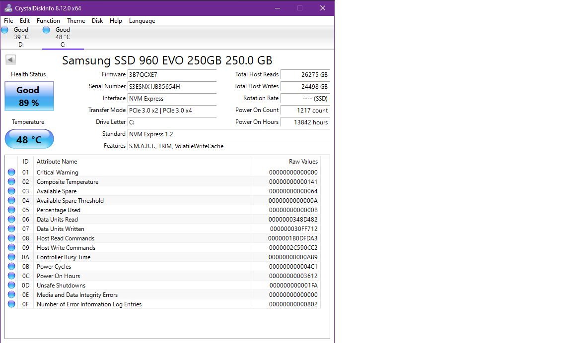572x343 pixels.
Task: Click the Attribute Name column header
Action: tap(143, 161)
